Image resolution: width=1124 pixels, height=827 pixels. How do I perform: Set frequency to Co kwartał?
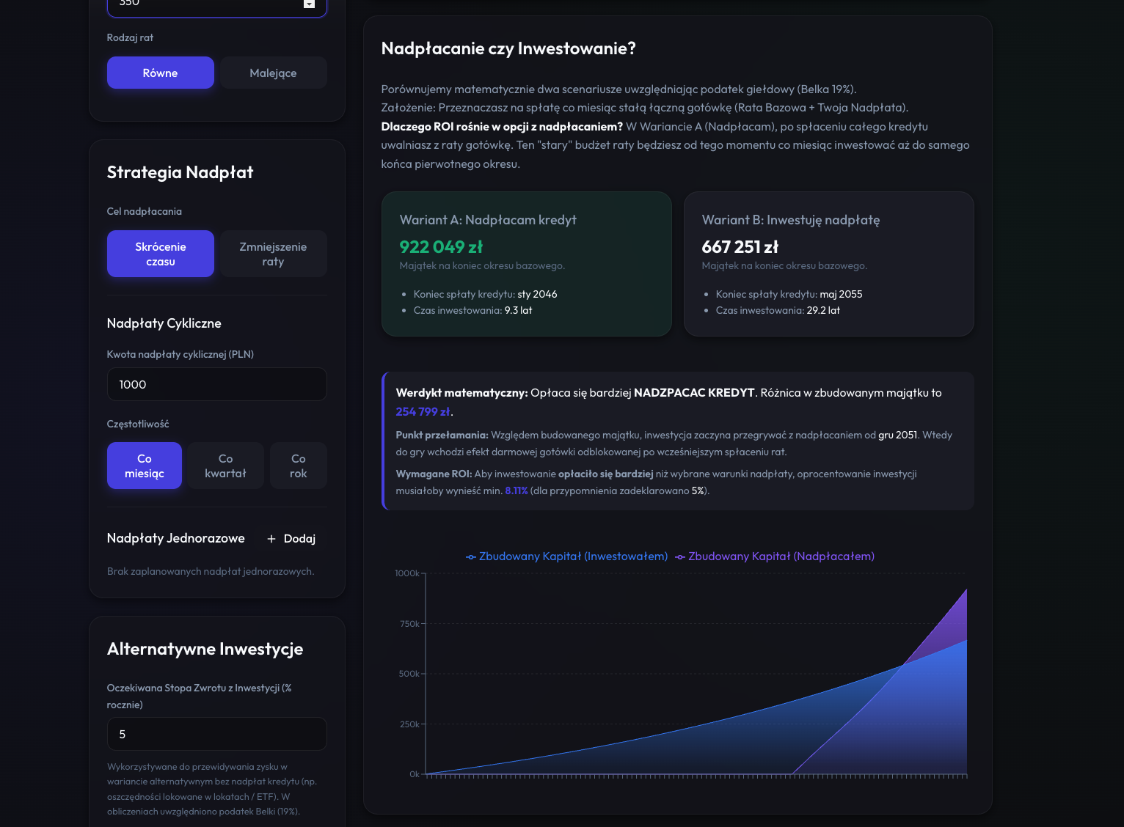(225, 466)
